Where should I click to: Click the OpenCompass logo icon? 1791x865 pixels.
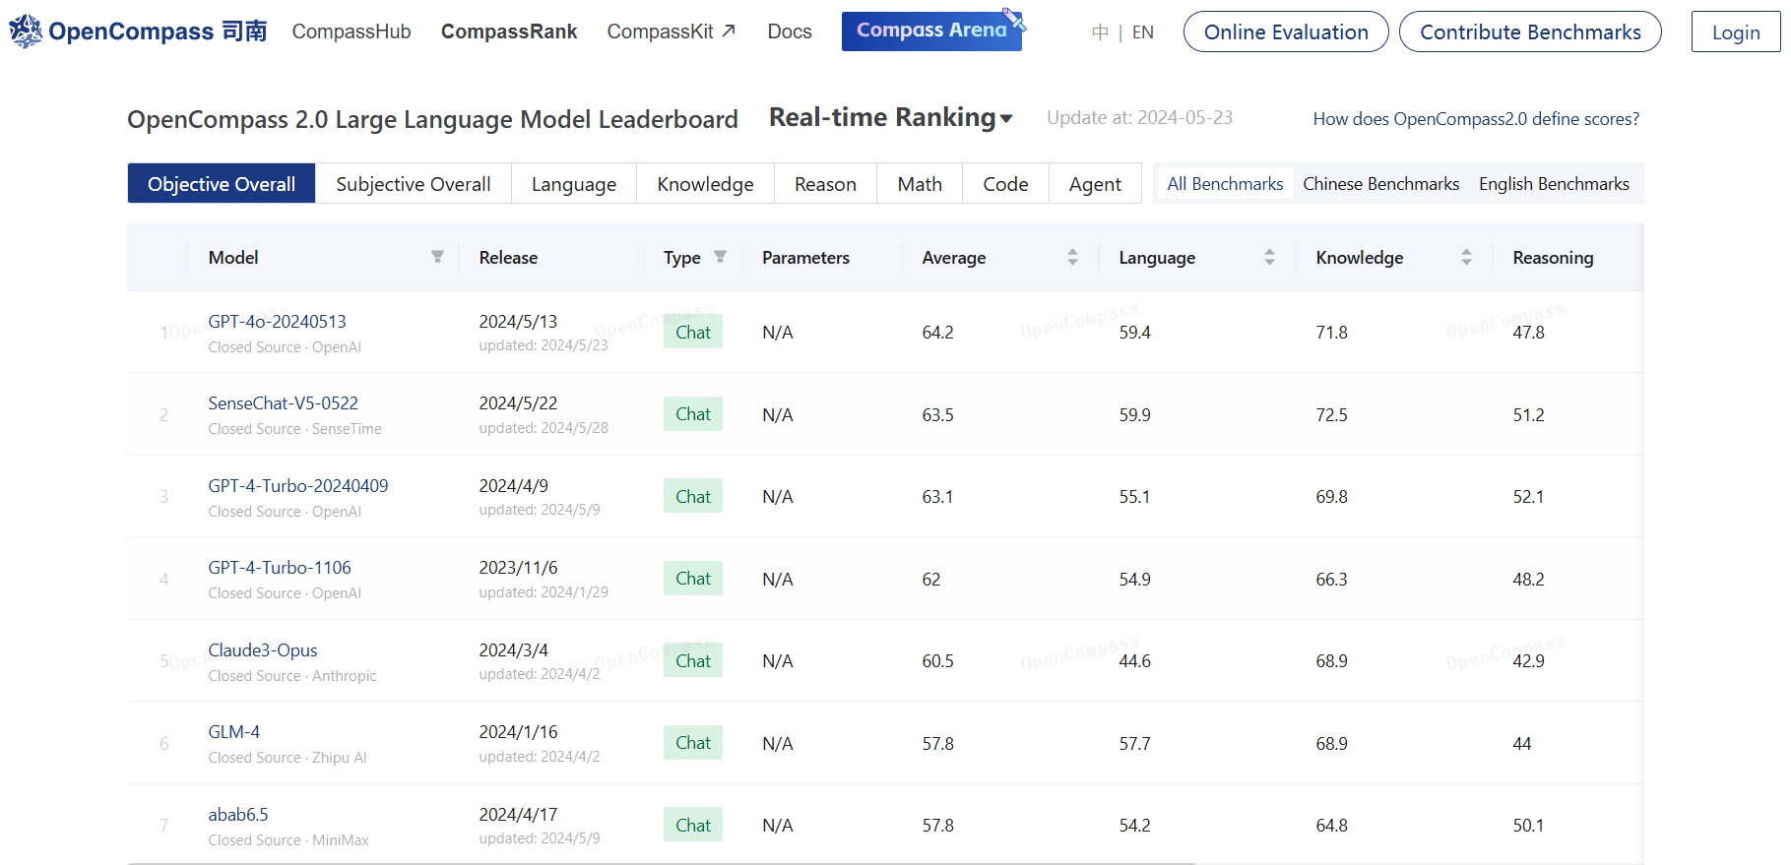click(x=26, y=31)
